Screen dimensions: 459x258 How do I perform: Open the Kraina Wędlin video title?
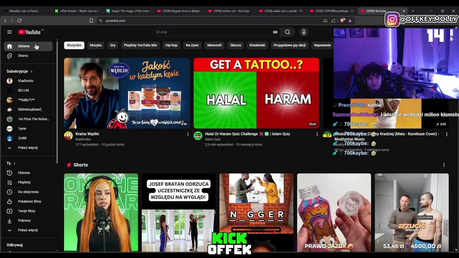[x=87, y=134]
